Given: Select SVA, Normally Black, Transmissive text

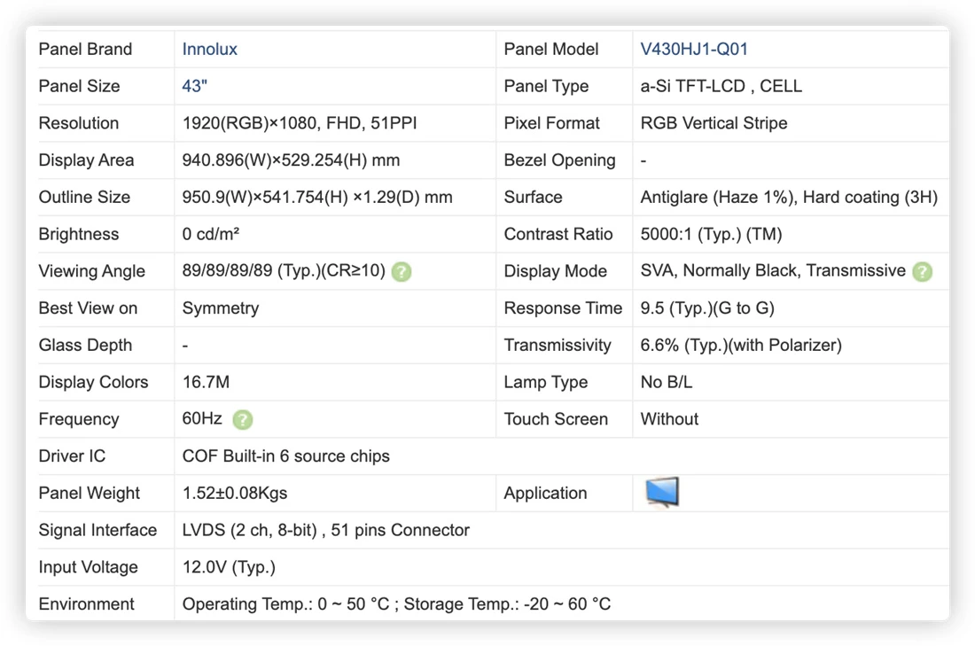Looking at the screenshot, I should tap(773, 270).
